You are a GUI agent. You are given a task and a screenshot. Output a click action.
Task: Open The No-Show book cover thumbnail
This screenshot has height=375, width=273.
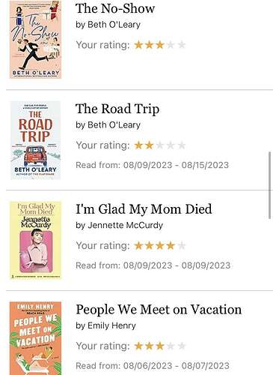35,40
